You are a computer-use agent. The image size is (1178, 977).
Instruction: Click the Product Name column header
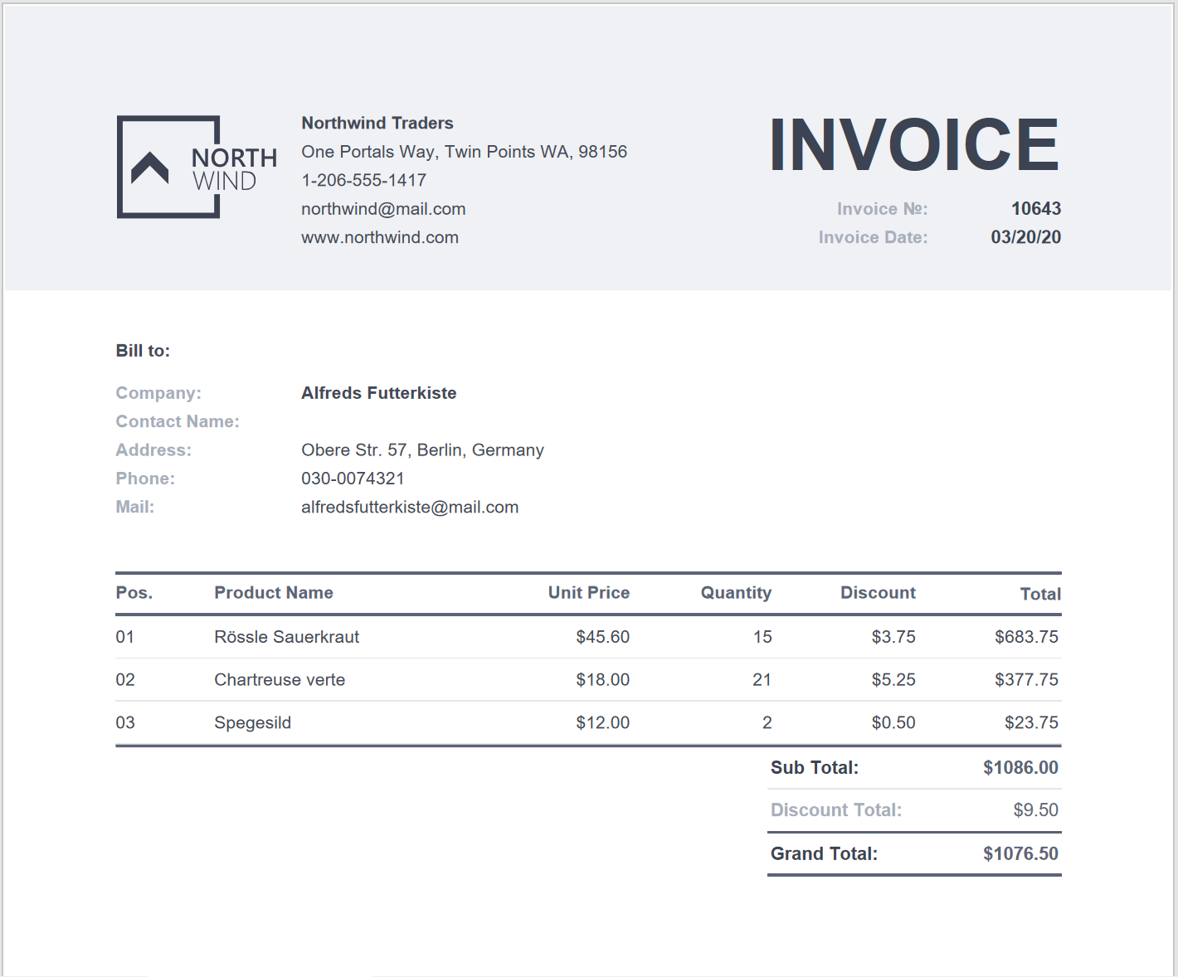pyautogui.click(x=273, y=593)
